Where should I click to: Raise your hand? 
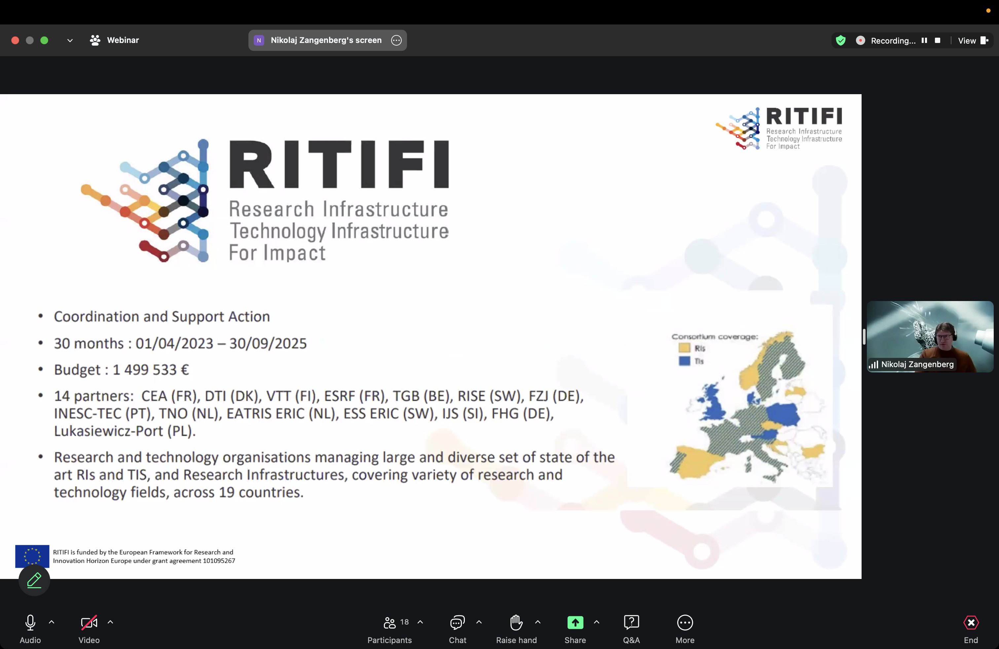coord(516,623)
